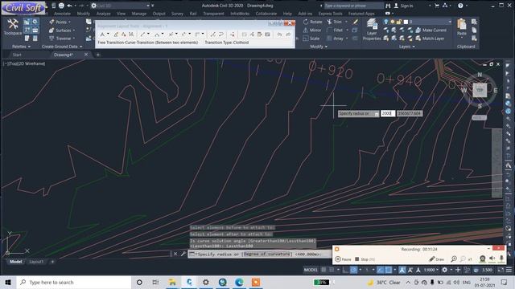
Task: Expand the Modify panel dropdown
Action: pos(319,47)
